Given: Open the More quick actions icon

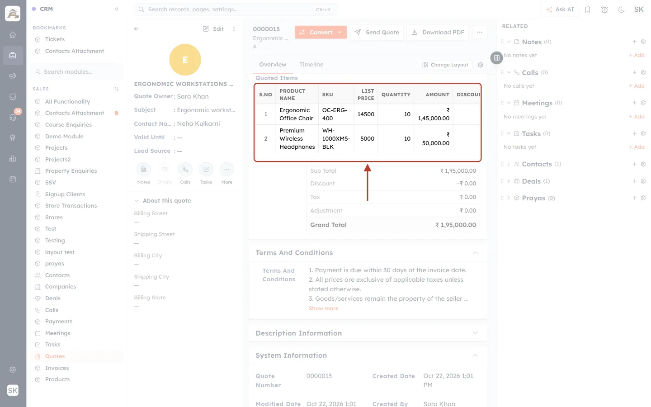Looking at the screenshot, I should coord(226,170).
